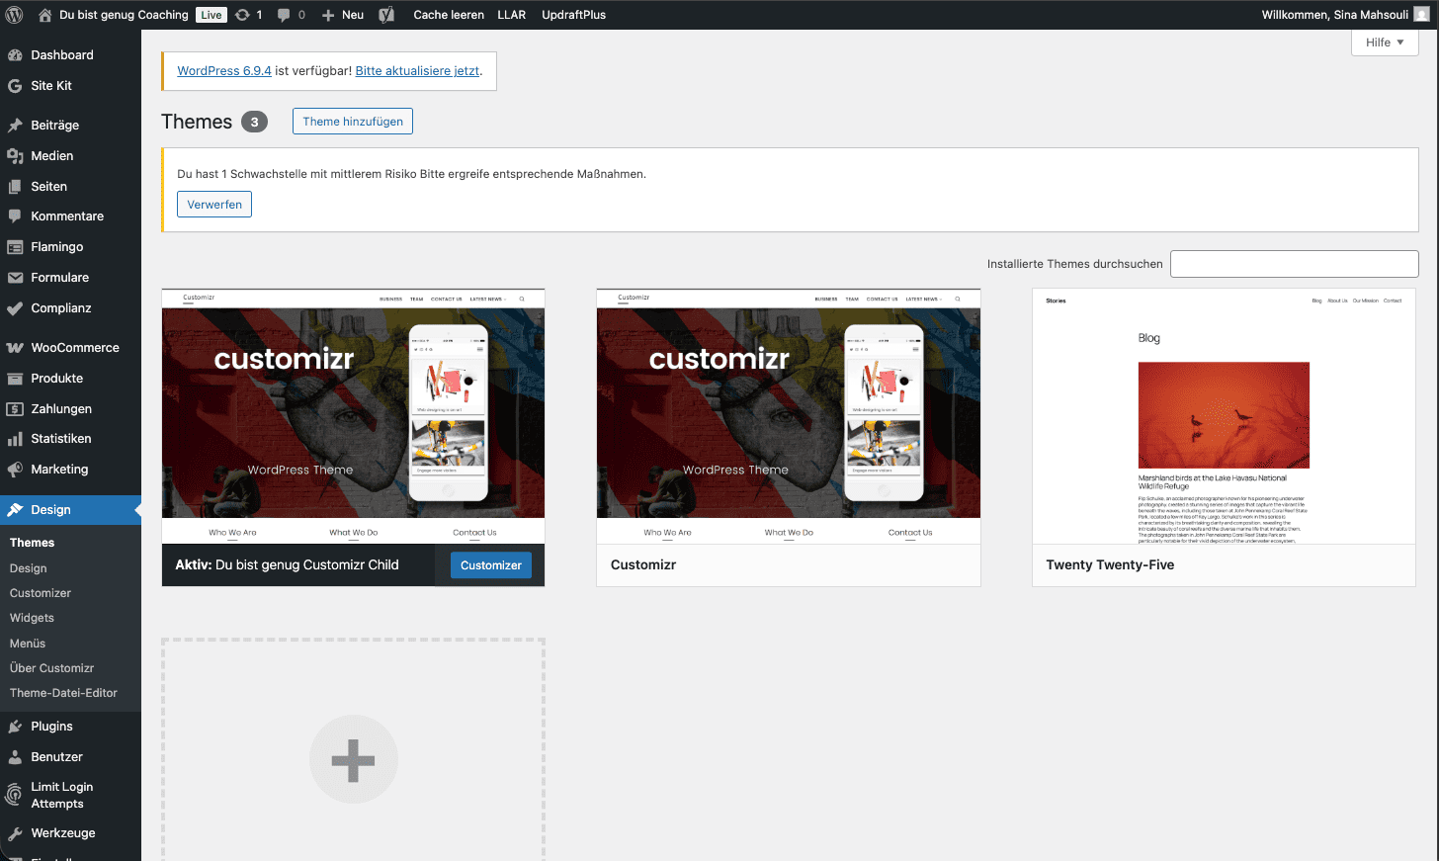
Task: Open the LLAR admin bar item
Action: click(512, 15)
